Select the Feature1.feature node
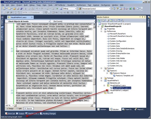The height and width of the screenshot is (119, 151). (x=119, y=73)
